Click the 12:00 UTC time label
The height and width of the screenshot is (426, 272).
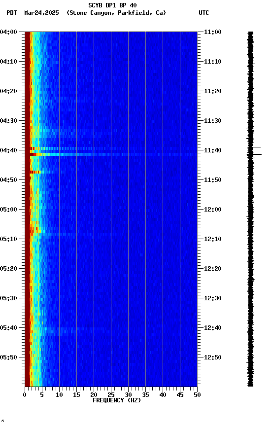point(213,210)
